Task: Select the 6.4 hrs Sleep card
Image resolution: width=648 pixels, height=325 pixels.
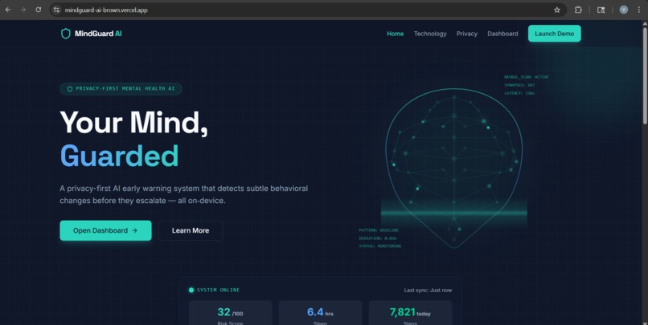Action: (320, 313)
